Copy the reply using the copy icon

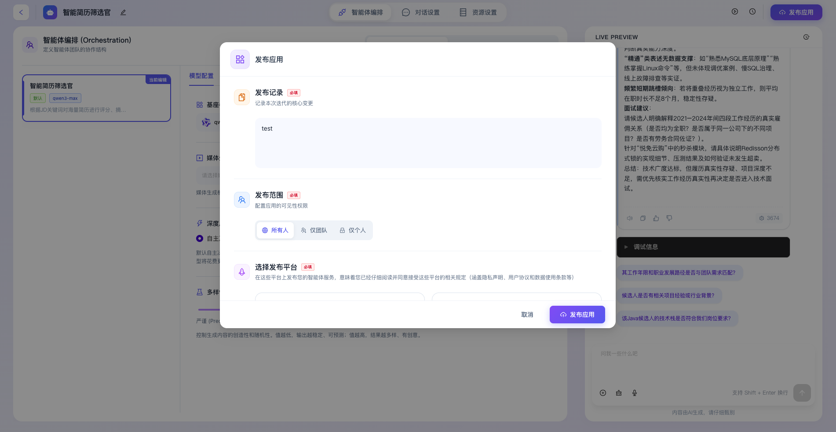643,218
